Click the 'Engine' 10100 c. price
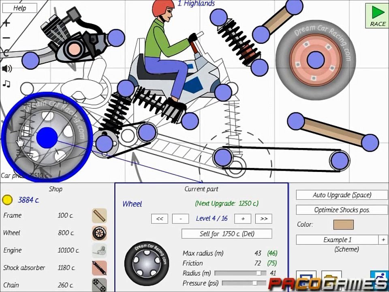This screenshot has width=389, height=292. coord(68,250)
